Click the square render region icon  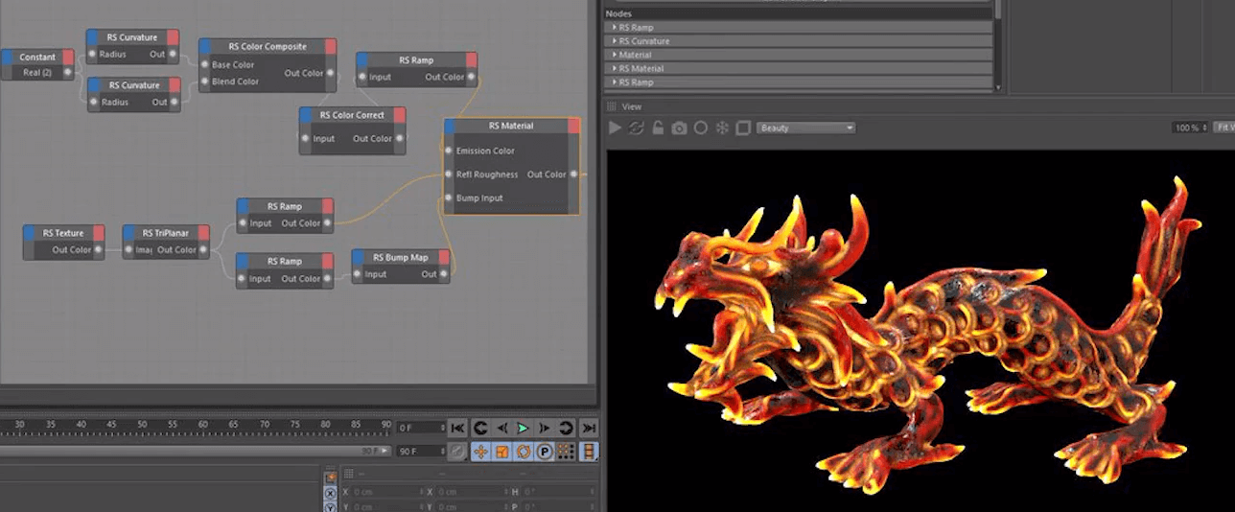point(743,128)
